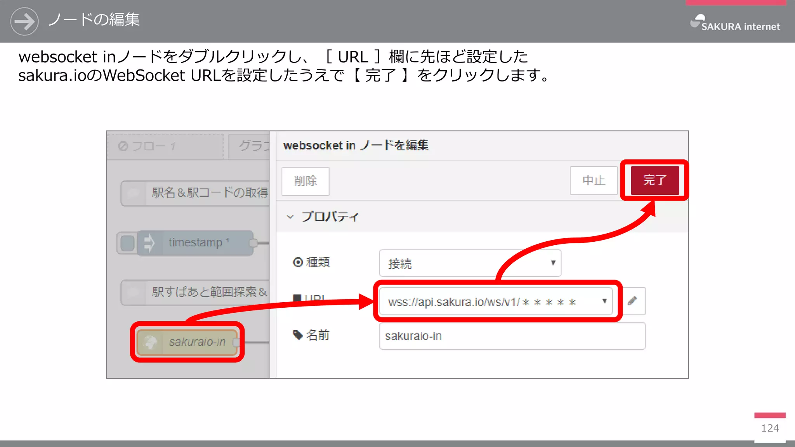The image size is (795, 447).
Task: Select the 駅すぱあと範囲探索 node
Action: [x=195, y=293]
